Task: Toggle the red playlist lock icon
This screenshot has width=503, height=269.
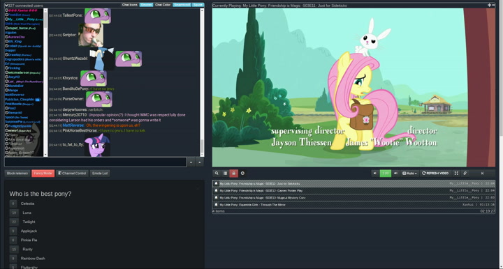Action: 233,174
